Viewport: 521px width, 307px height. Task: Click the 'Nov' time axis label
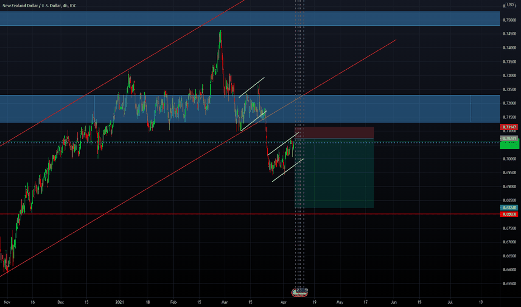click(7, 303)
